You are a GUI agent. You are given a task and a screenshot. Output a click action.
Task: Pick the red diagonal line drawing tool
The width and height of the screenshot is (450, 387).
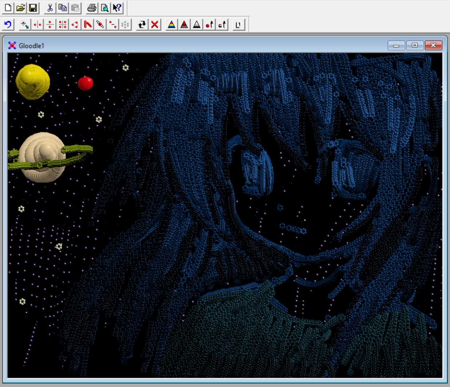pyautogui.click(x=88, y=25)
